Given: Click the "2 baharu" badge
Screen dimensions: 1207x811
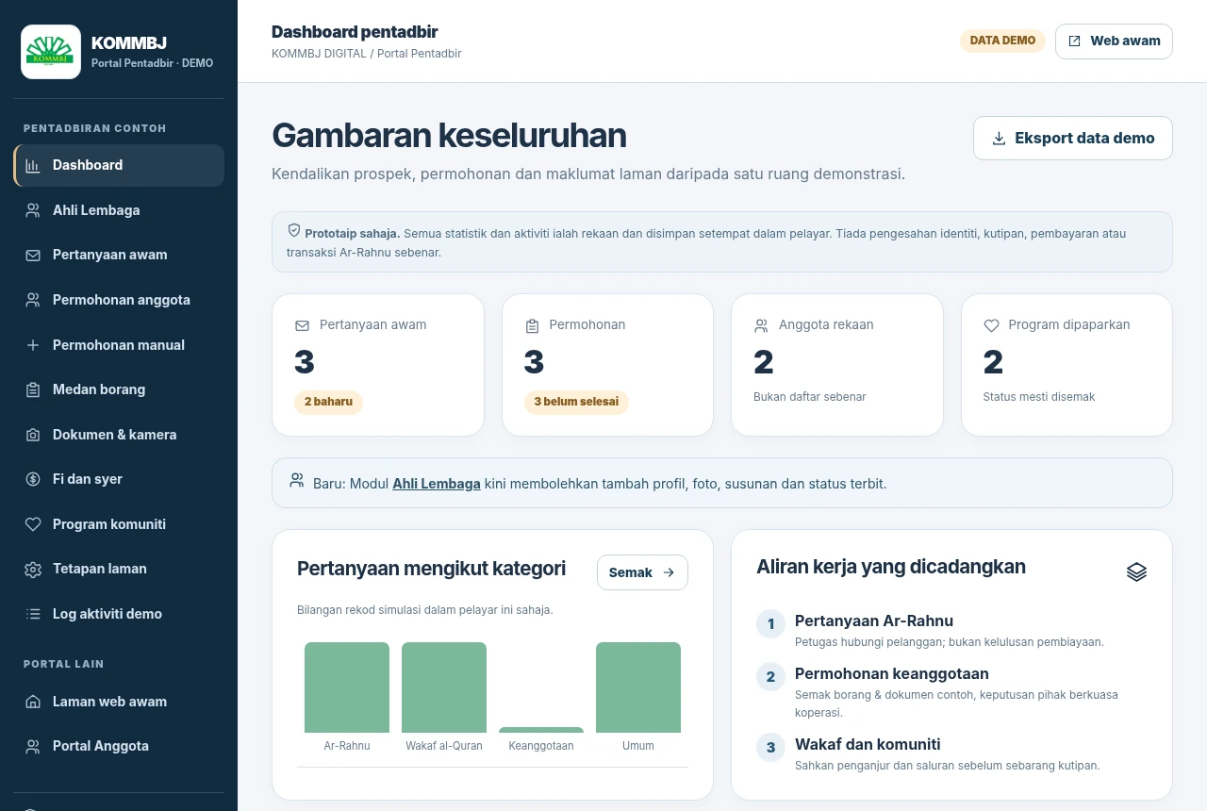Looking at the screenshot, I should click(x=328, y=402).
